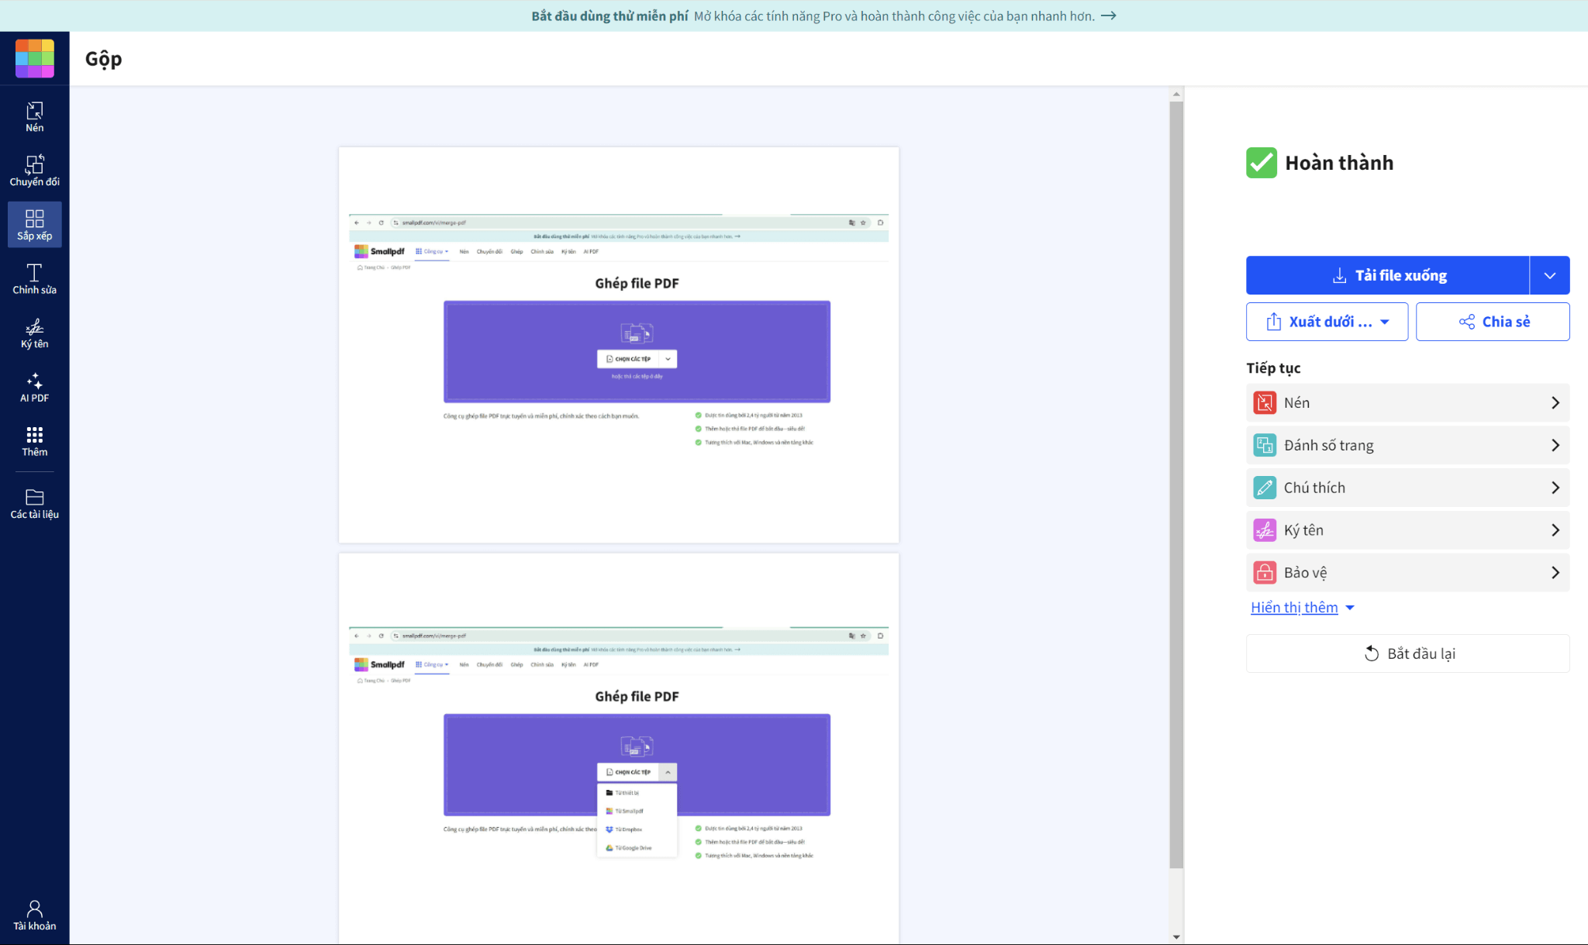
Task: Open the Thêm more tools grid
Action: point(34,441)
